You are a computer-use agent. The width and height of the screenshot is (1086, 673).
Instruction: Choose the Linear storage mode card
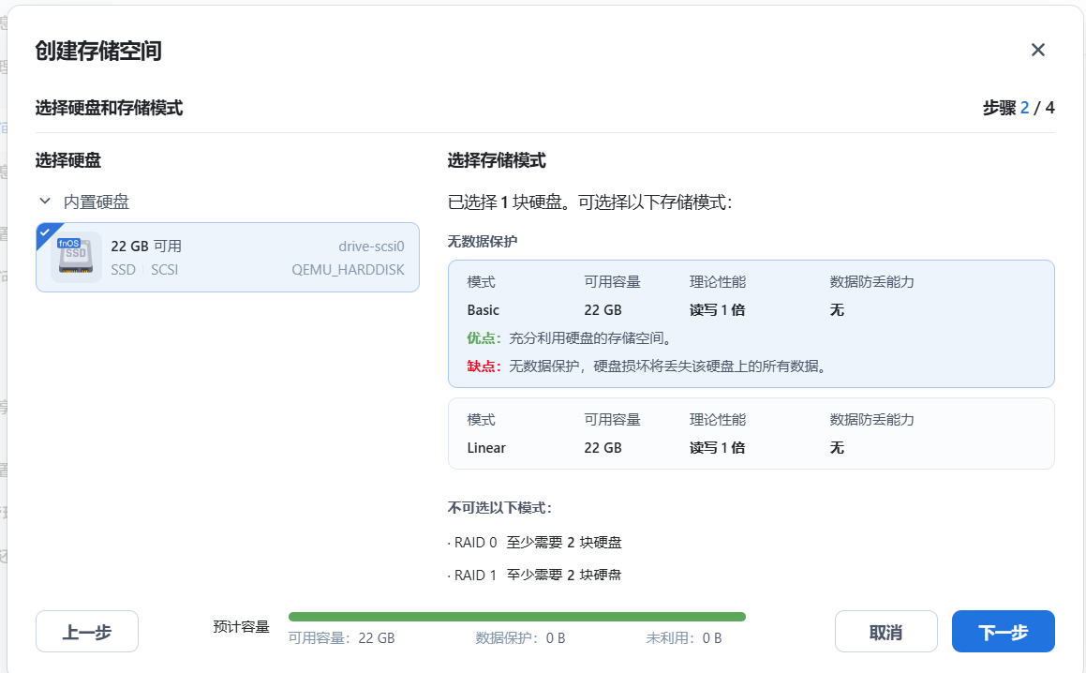(751, 433)
